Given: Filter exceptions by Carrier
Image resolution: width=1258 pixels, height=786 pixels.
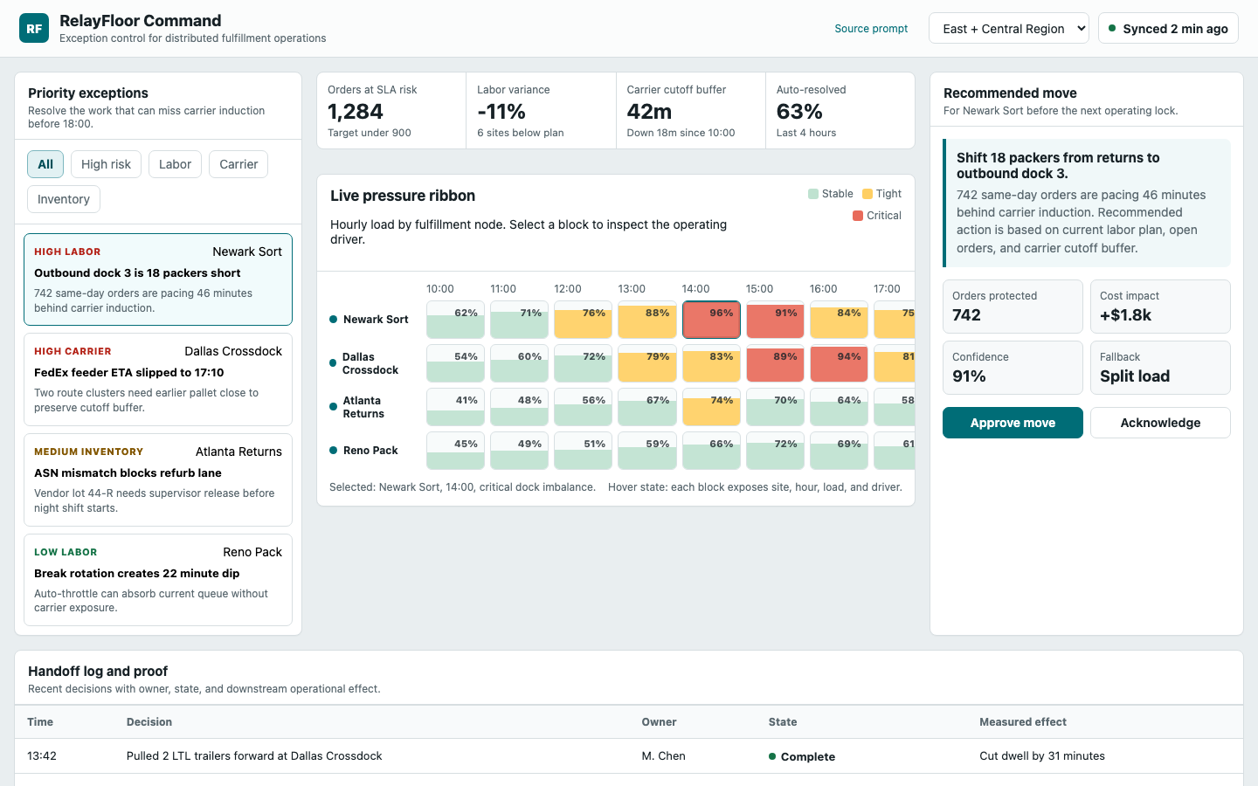Looking at the screenshot, I should [x=238, y=164].
